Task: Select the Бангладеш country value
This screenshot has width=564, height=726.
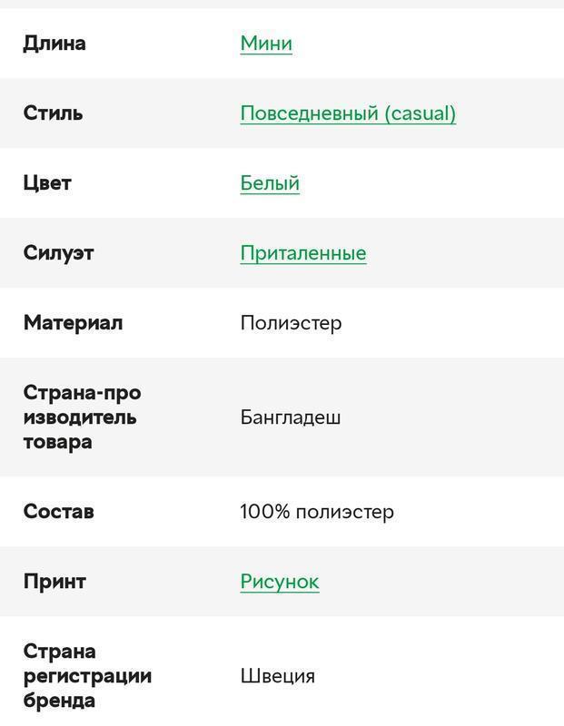Action: (x=291, y=417)
